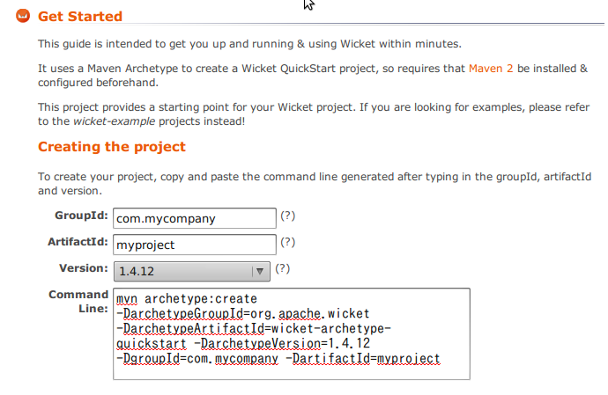Click inside the Command Line text area
This screenshot has height=395, width=608.
(292, 333)
